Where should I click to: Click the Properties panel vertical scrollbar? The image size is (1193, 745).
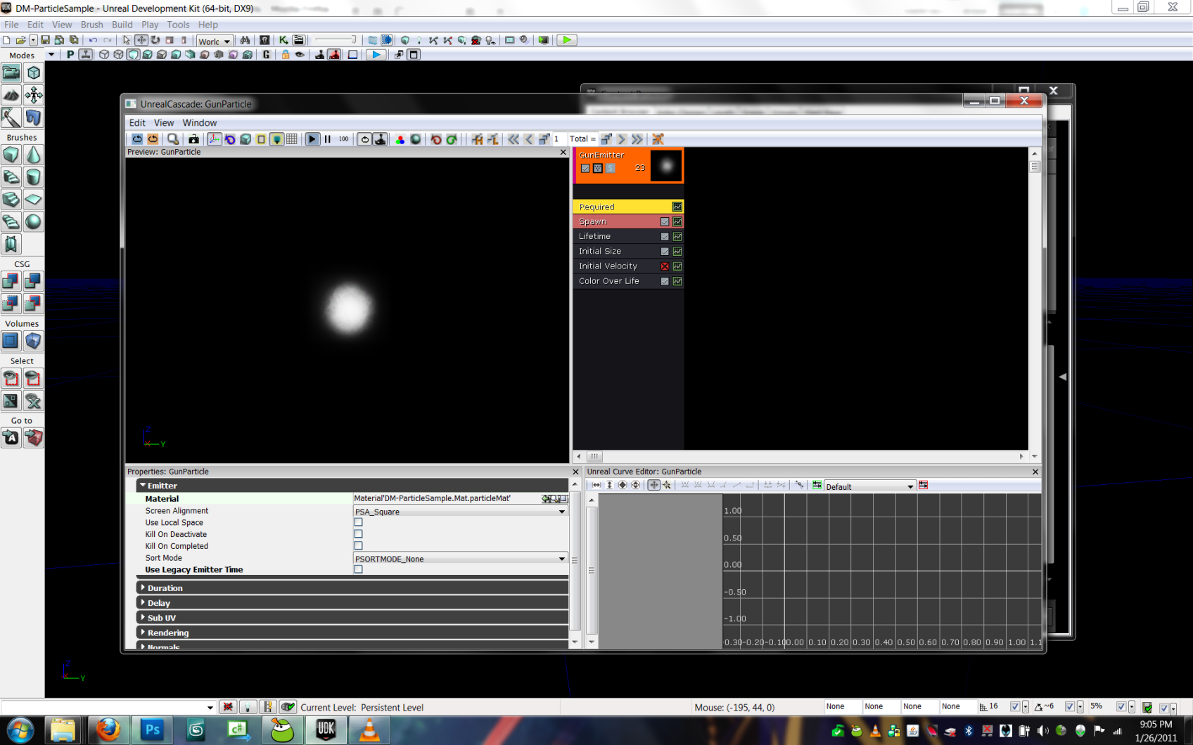pos(575,560)
